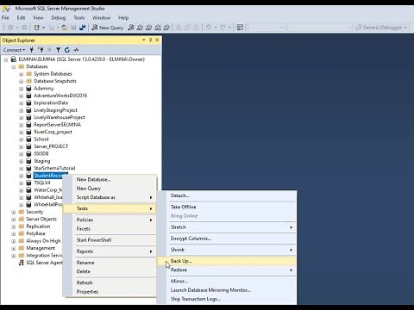The height and width of the screenshot is (310, 414).
Task: Choose Rename in context menu
Action: coord(110,263)
